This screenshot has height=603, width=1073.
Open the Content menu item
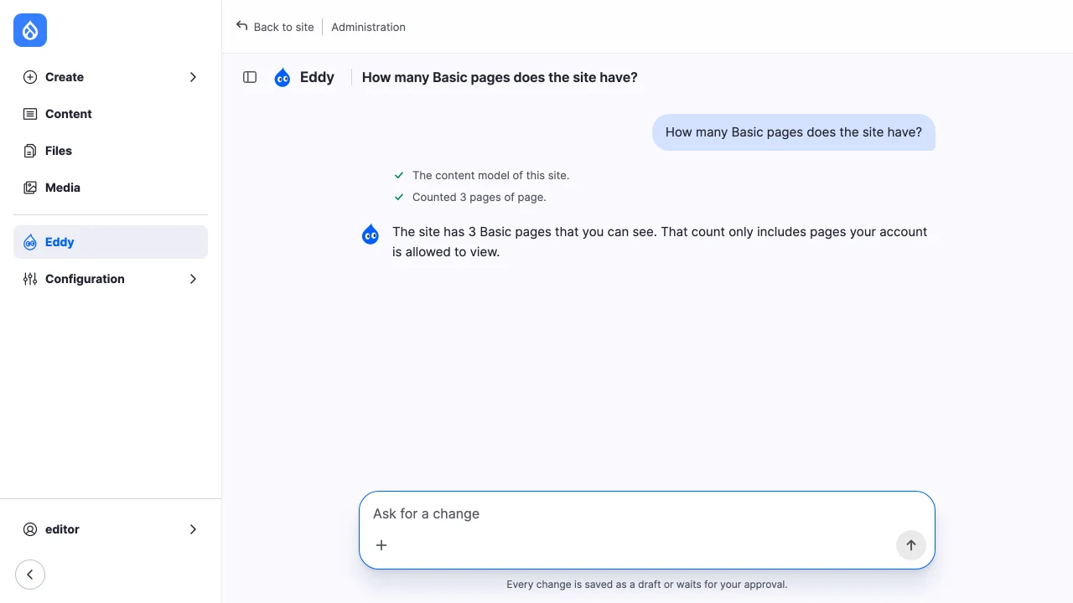point(111,114)
